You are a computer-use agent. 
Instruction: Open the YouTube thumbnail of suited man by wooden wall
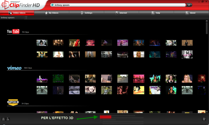tap(187, 43)
